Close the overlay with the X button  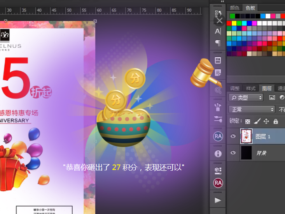(220, 21)
